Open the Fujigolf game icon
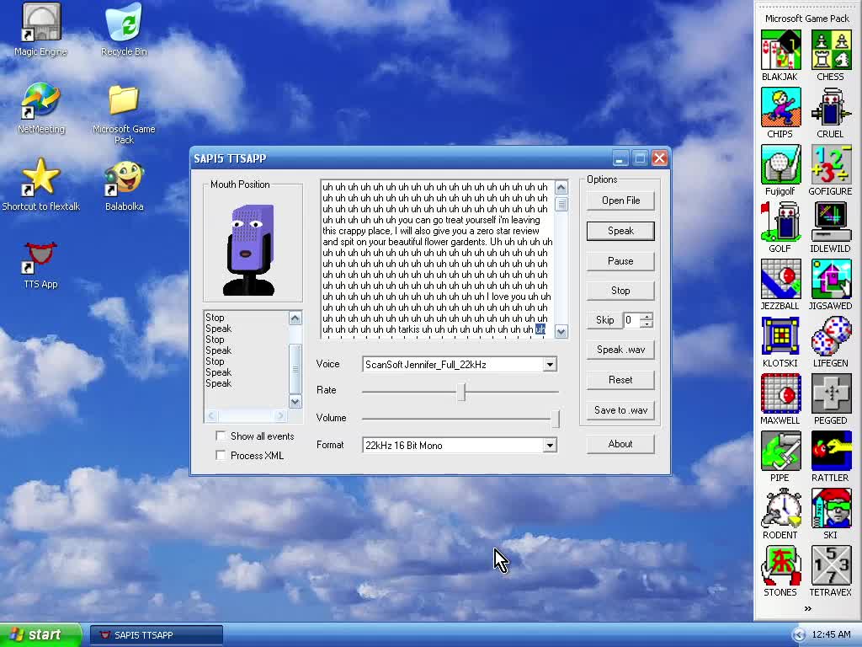 pos(780,170)
